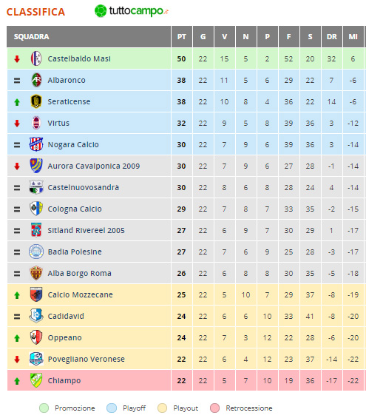
Task: Select the Oppeano team name
Action: [64, 337]
